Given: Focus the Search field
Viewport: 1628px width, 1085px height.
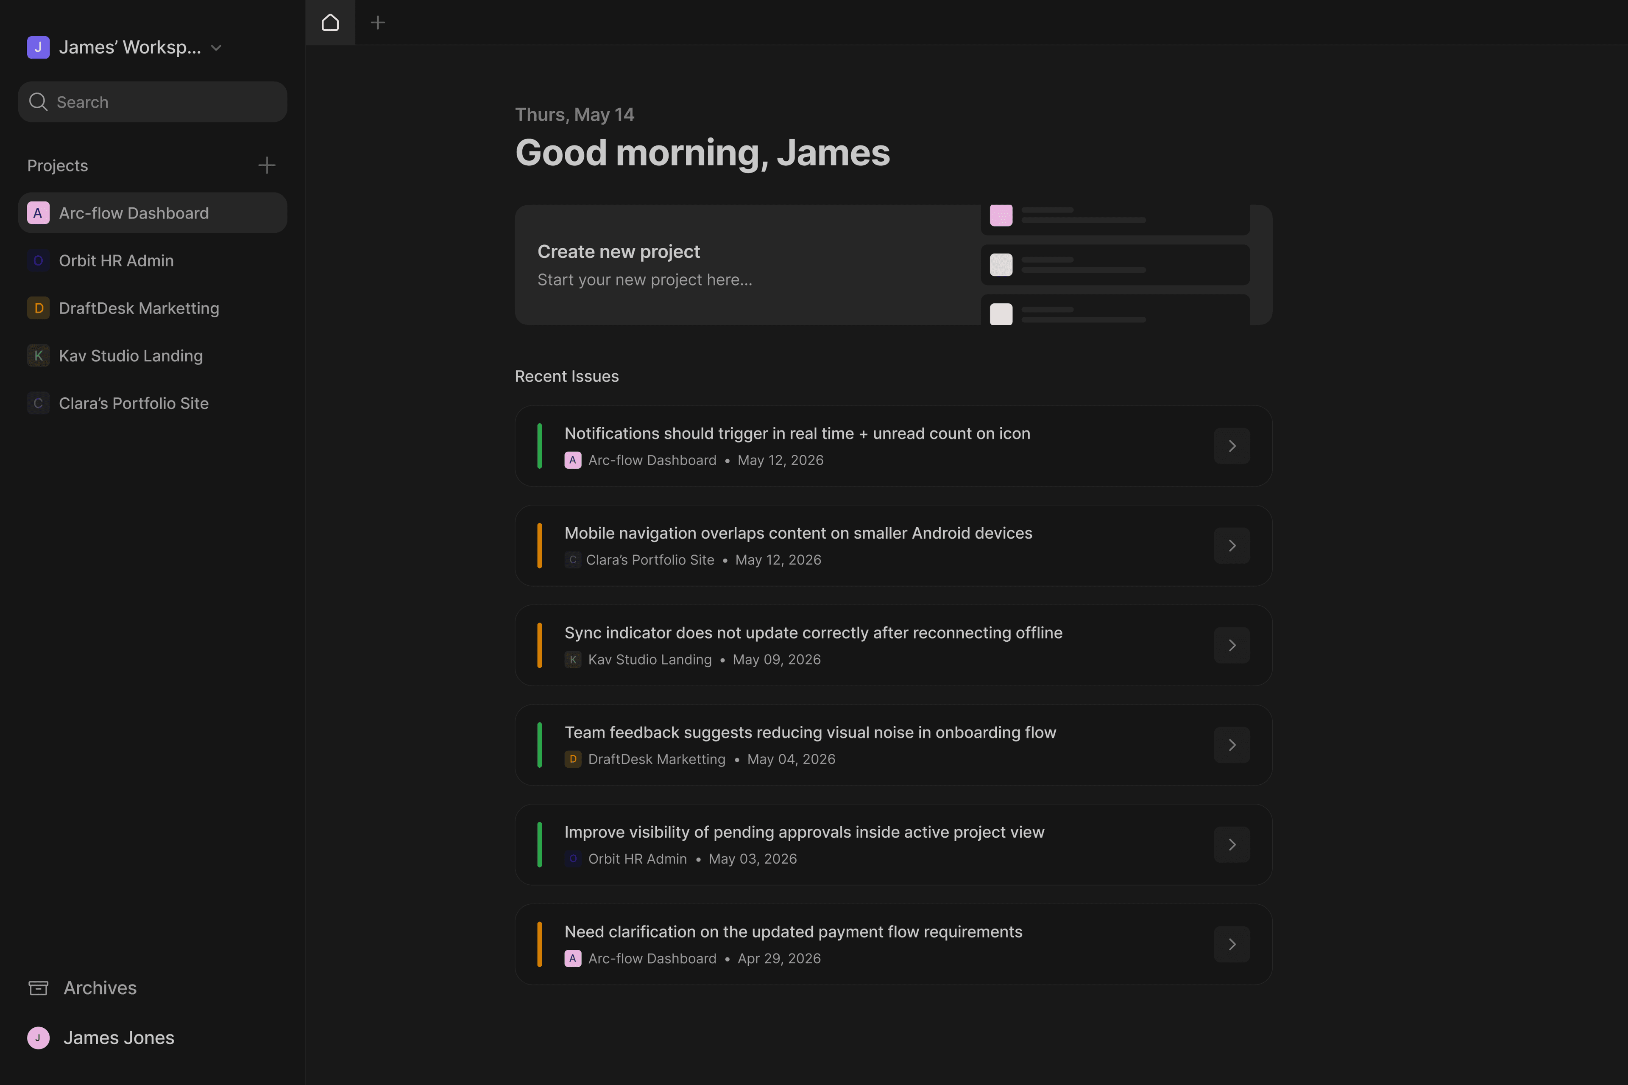Looking at the screenshot, I should point(152,102).
